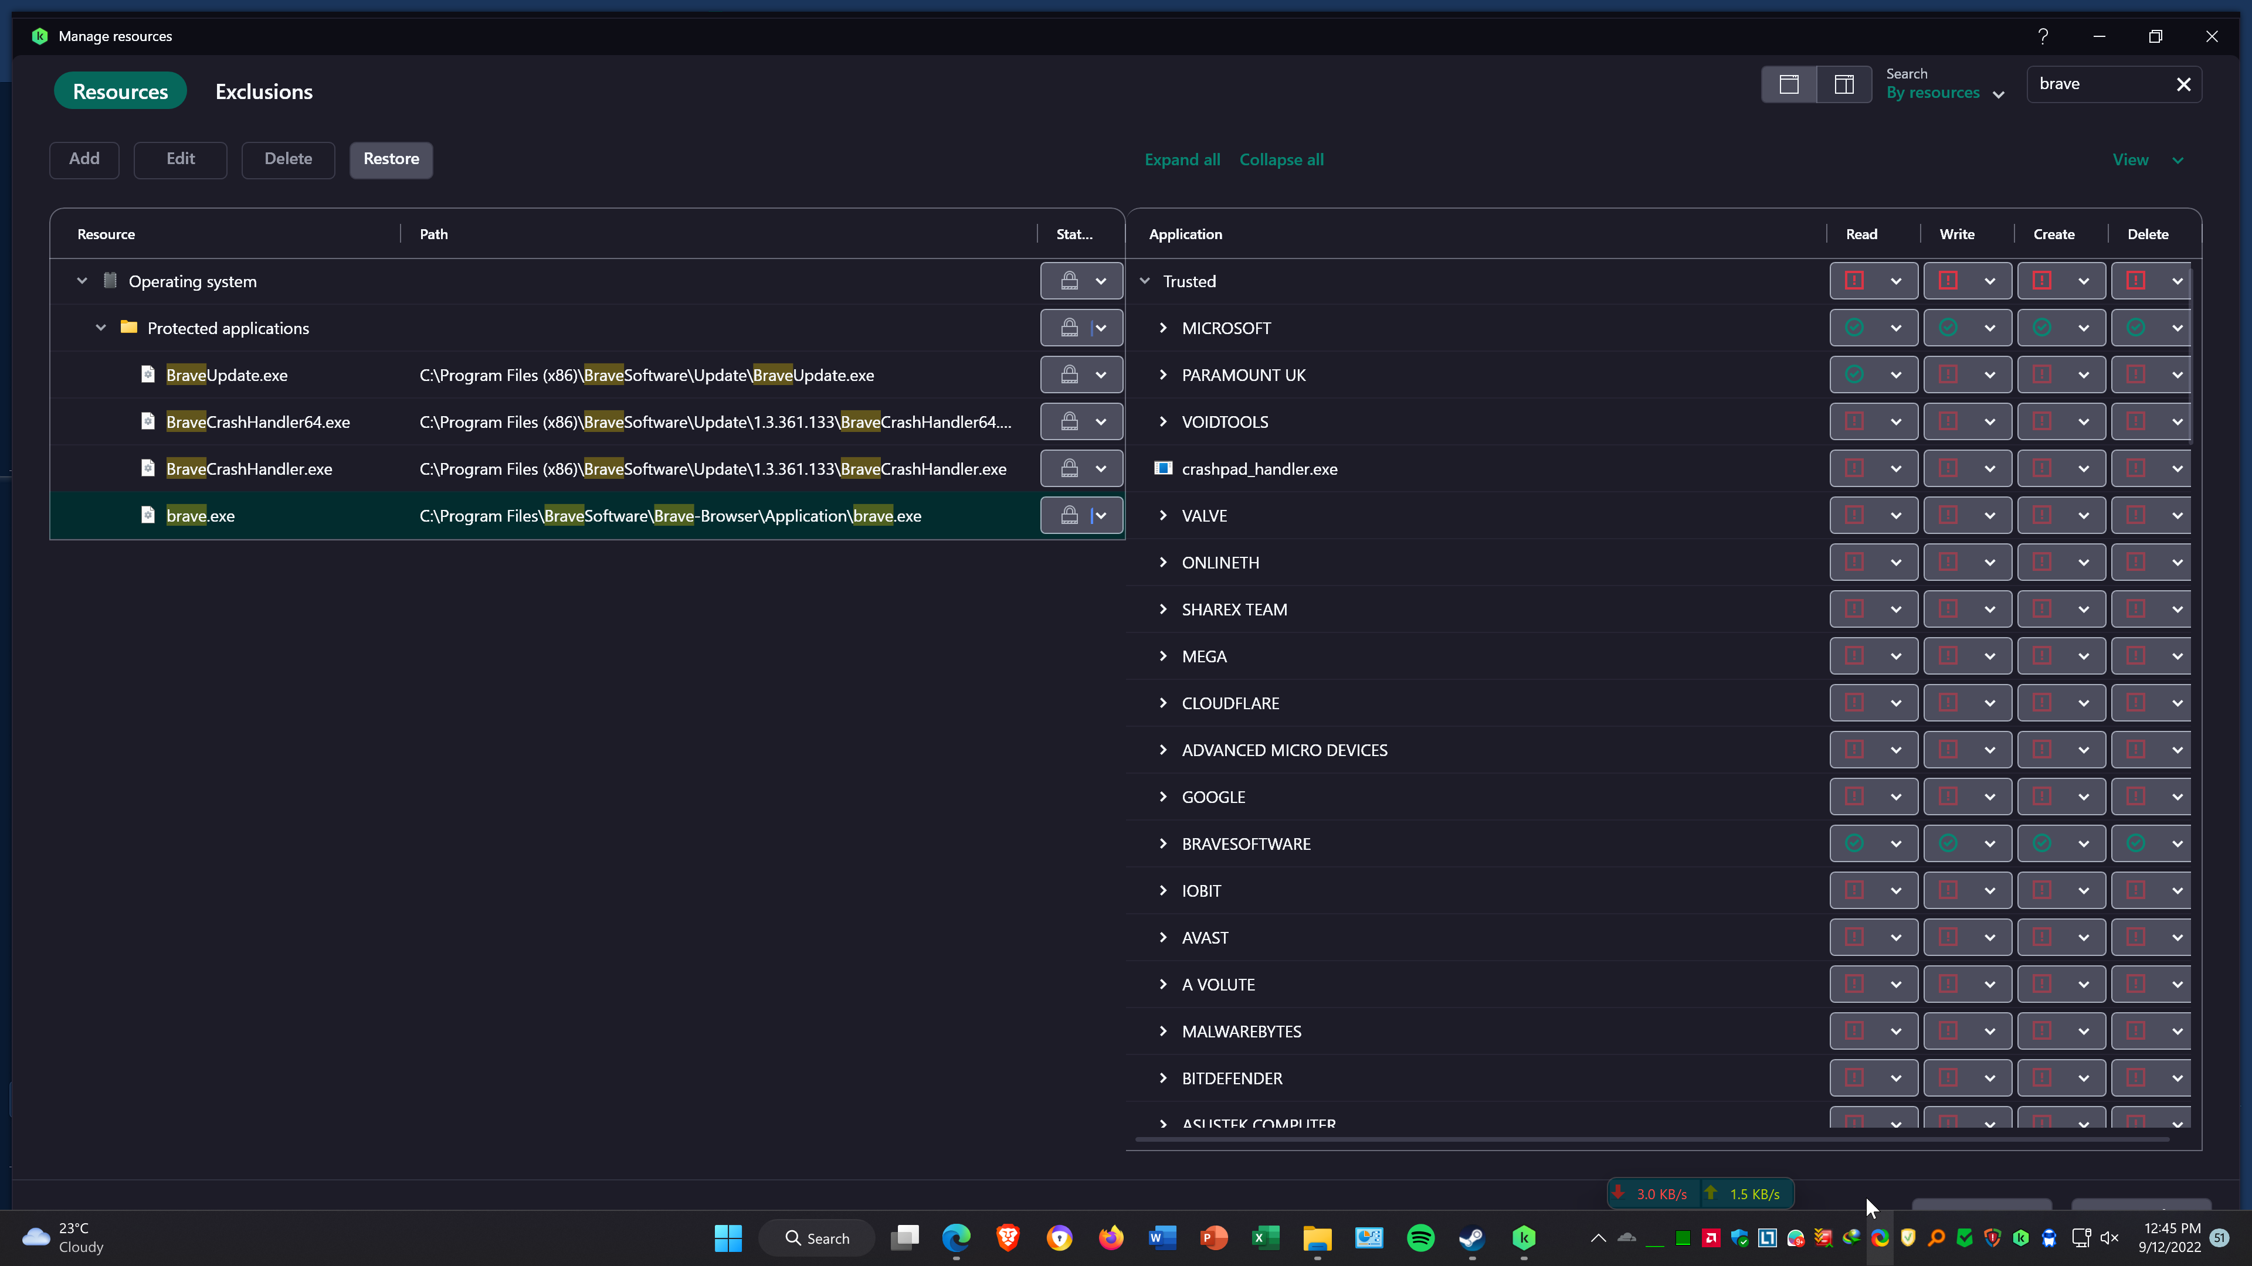The width and height of the screenshot is (2252, 1266).
Task: Toggle Read permission for PARAMOUNT UK
Action: (x=1853, y=375)
